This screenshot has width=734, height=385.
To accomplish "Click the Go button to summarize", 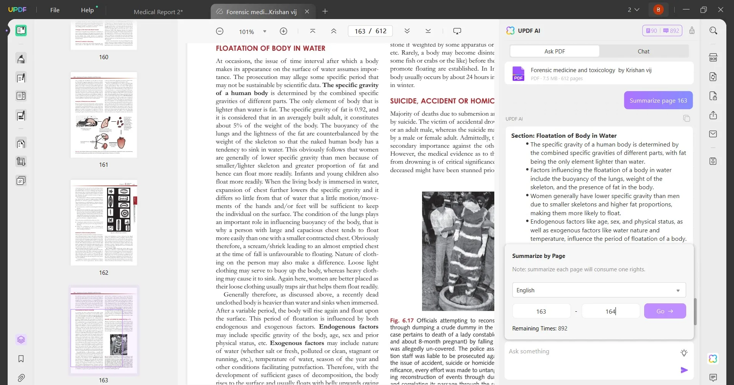I will pos(665,311).
